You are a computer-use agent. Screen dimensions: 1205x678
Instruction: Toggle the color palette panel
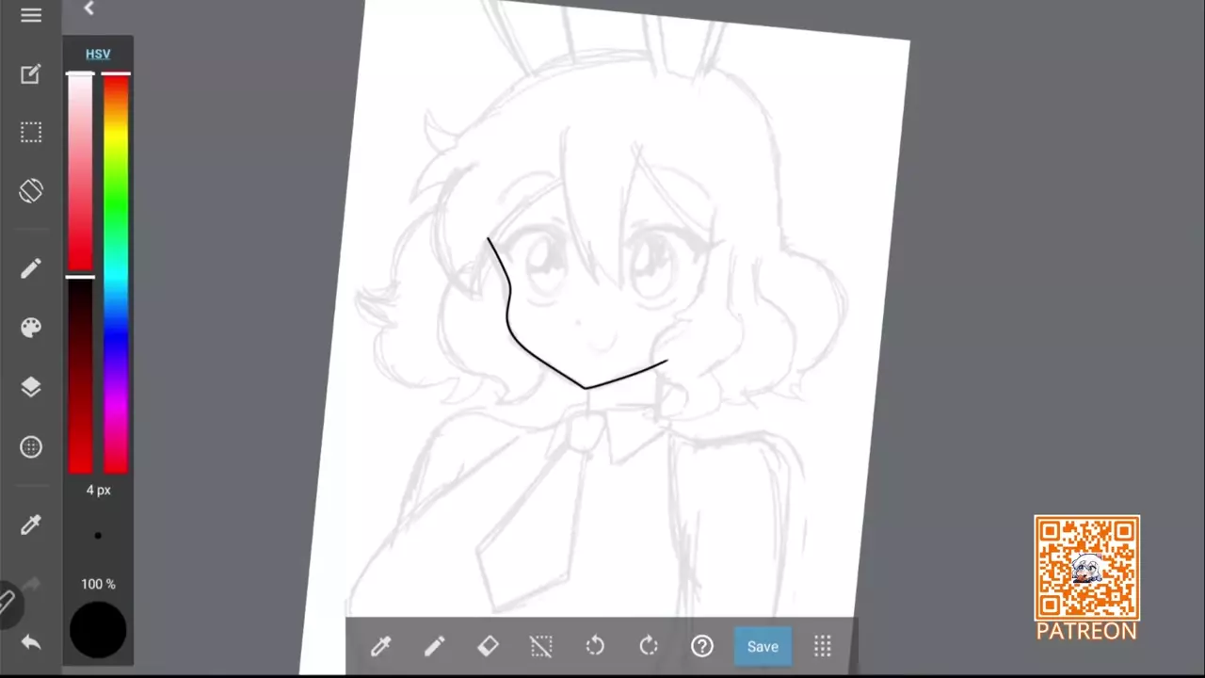31,328
